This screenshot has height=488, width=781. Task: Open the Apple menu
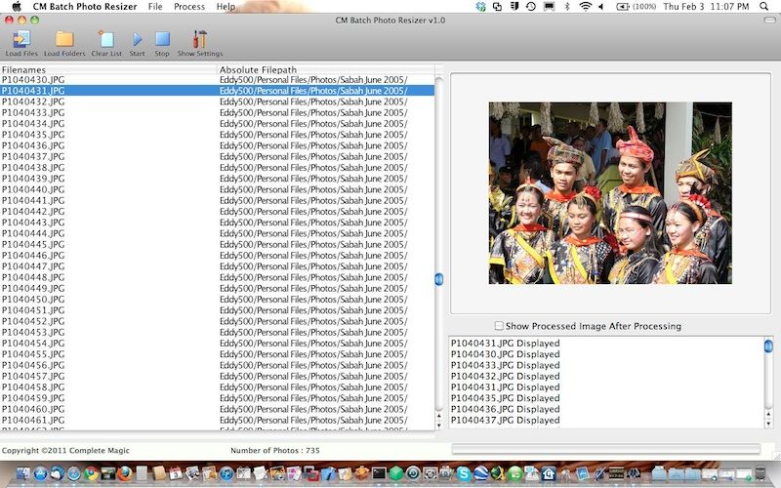(16, 7)
